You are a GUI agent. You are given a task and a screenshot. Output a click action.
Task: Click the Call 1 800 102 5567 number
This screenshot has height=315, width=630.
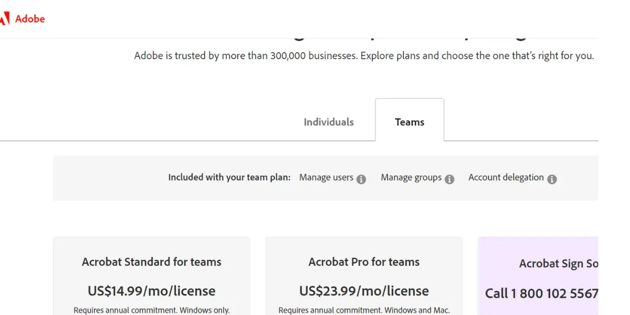tap(542, 293)
